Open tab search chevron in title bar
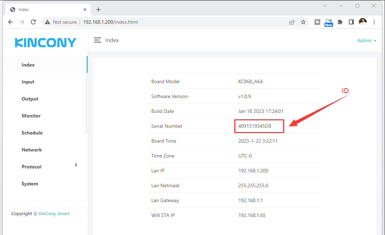 point(325,6)
